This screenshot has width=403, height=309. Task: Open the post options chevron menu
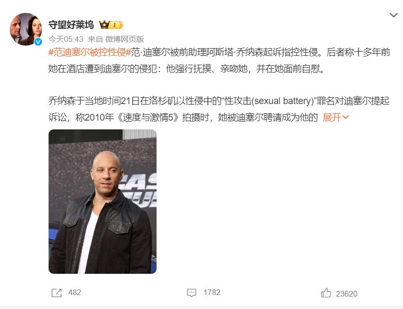pos(394,15)
